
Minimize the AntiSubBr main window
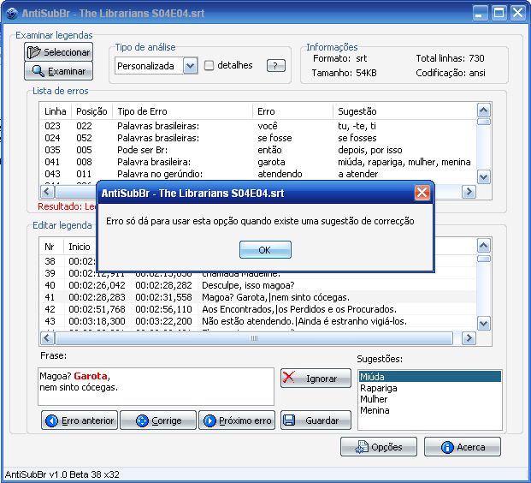[x=480, y=13]
